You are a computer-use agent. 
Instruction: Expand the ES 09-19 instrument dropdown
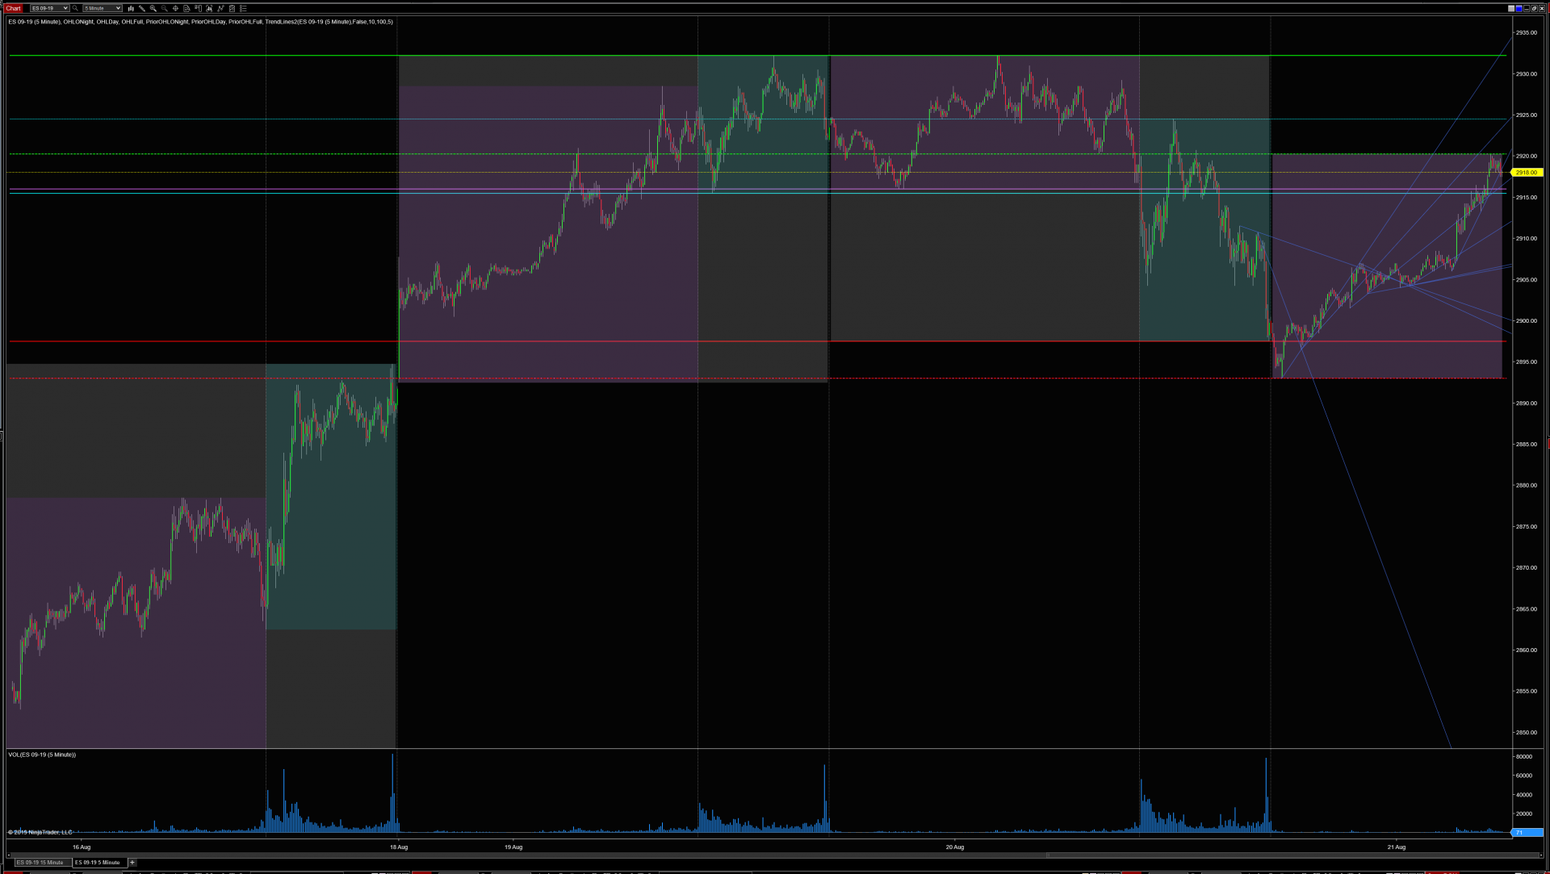tap(65, 8)
